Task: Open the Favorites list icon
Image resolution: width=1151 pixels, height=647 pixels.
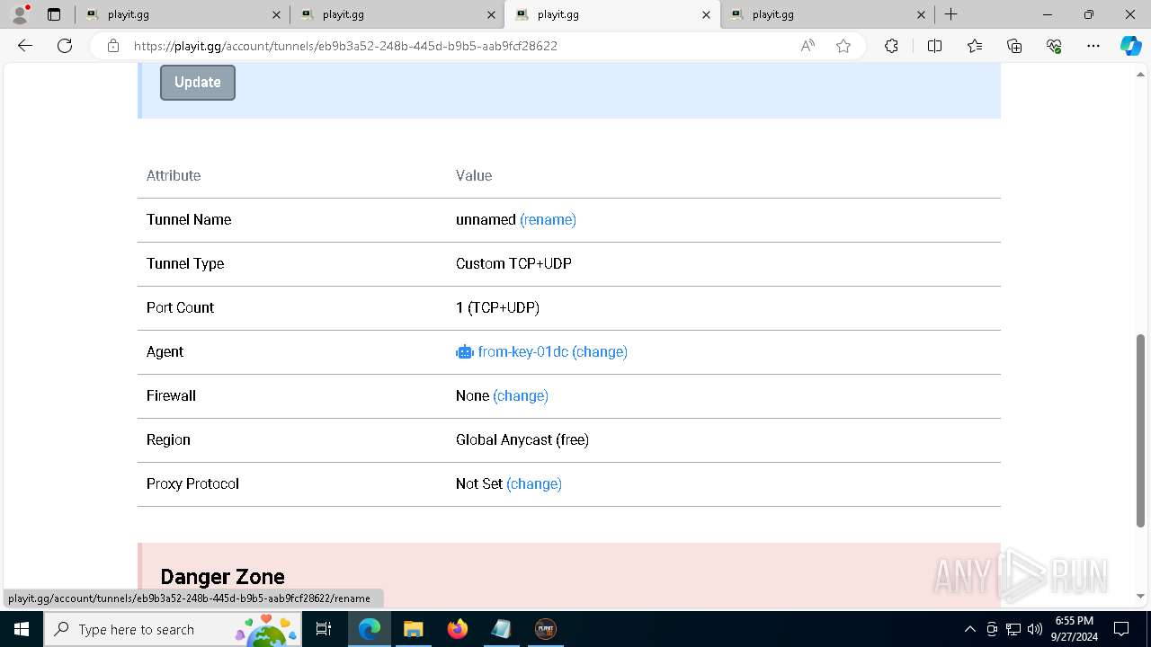Action: [x=975, y=46]
